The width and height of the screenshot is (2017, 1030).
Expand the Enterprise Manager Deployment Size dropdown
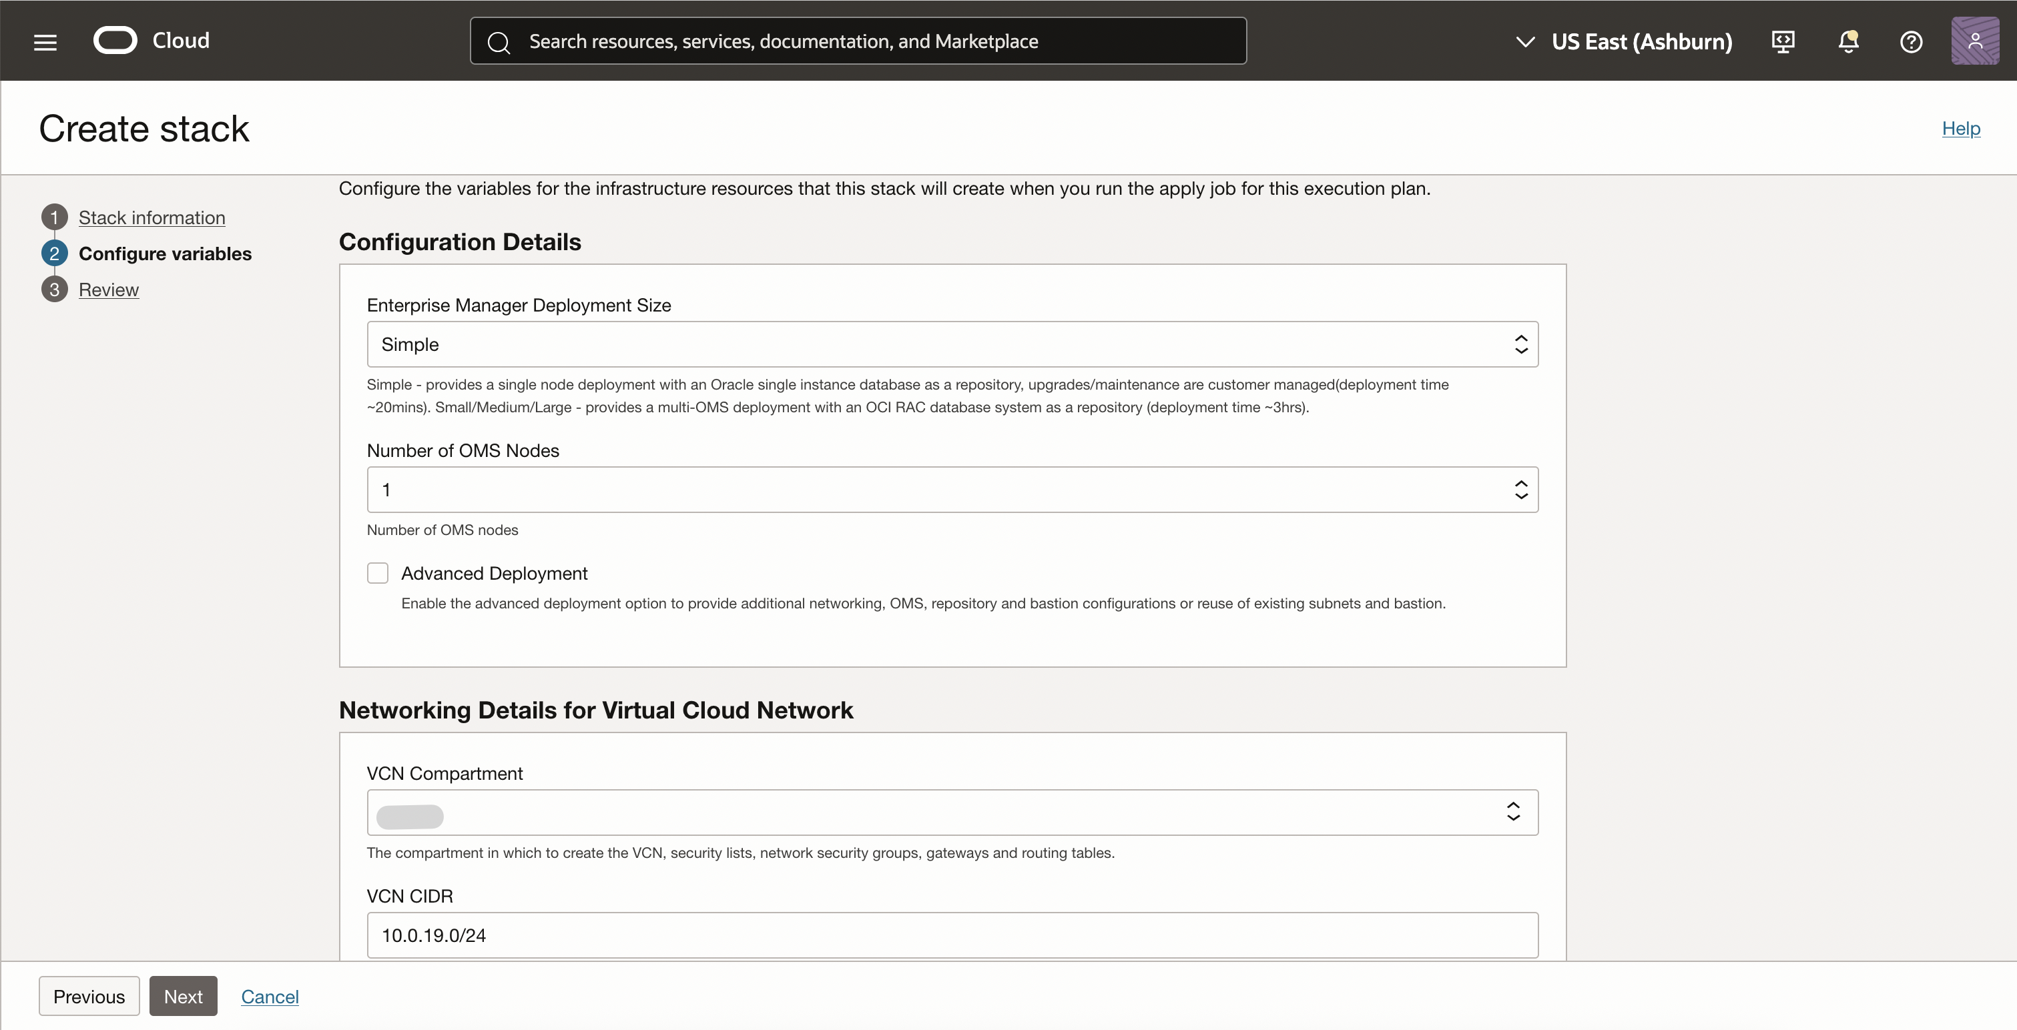tap(952, 344)
